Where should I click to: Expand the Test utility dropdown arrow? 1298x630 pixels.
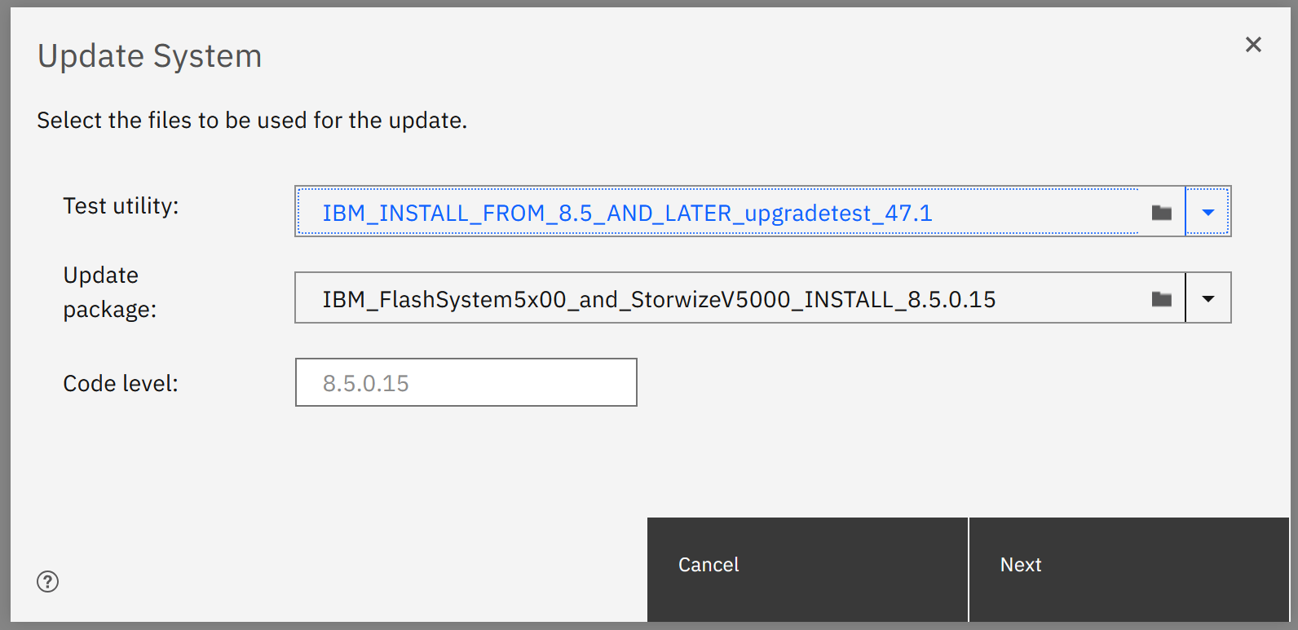coord(1208,212)
